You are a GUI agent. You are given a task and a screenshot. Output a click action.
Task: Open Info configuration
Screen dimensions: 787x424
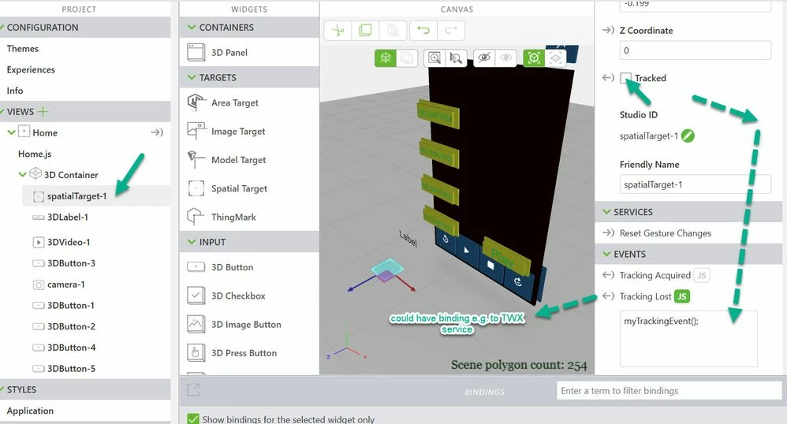click(x=14, y=91)
